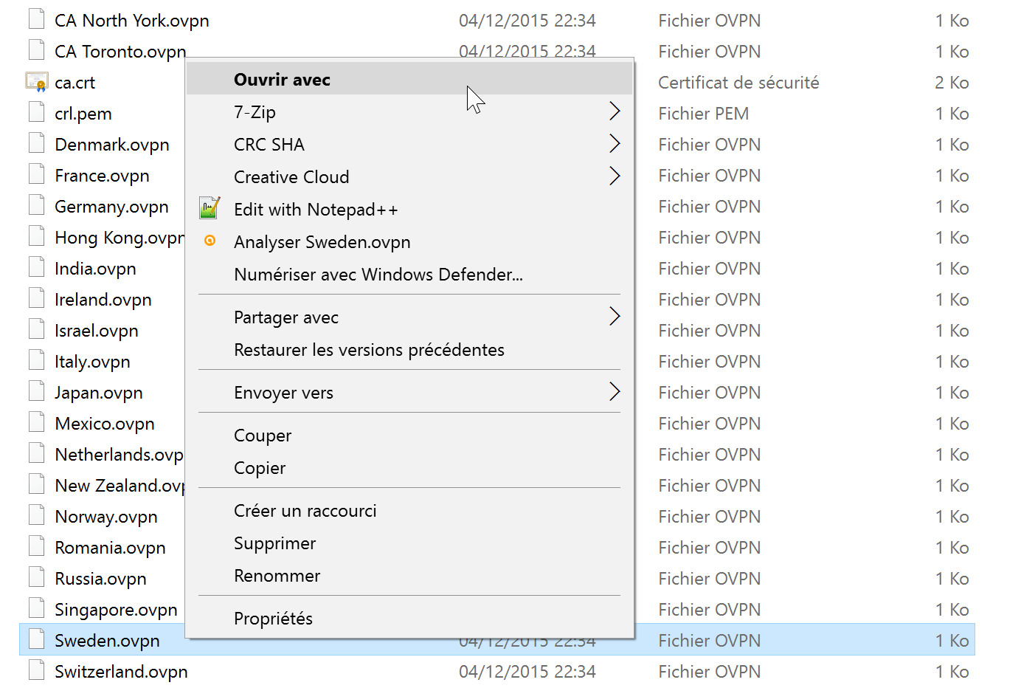Select the ca.crt certificate file icon
This screenshot has height=688, width=1021.
coord(37,82)
